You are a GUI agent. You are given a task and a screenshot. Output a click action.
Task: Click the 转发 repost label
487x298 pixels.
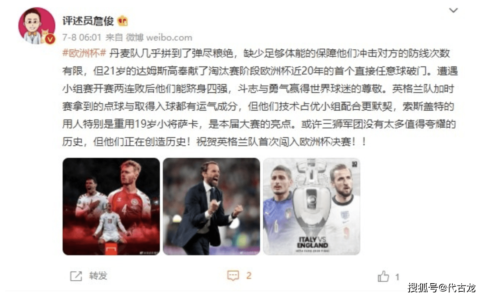[98, 276]
